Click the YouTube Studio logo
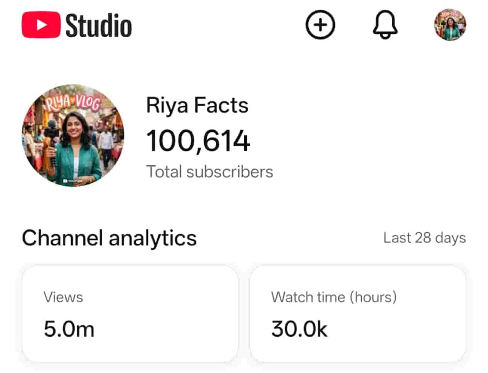This screenshot has width=488, height=373. [77, 25]
